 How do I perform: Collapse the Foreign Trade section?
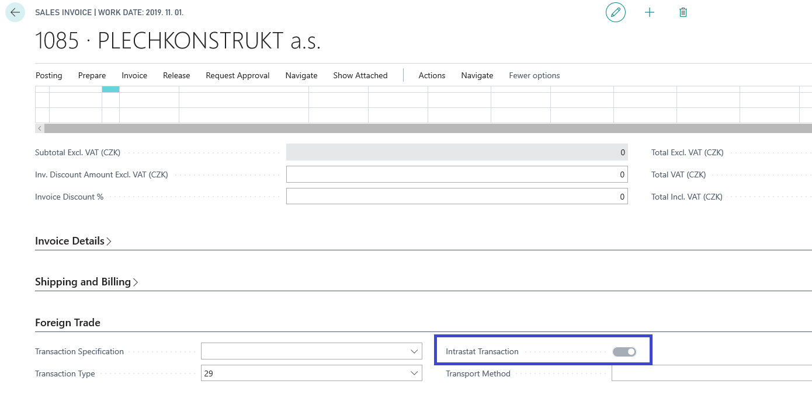click(x=68, y=323)
